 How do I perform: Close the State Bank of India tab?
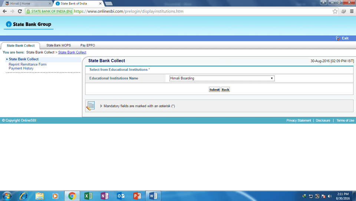click(100, 4)
